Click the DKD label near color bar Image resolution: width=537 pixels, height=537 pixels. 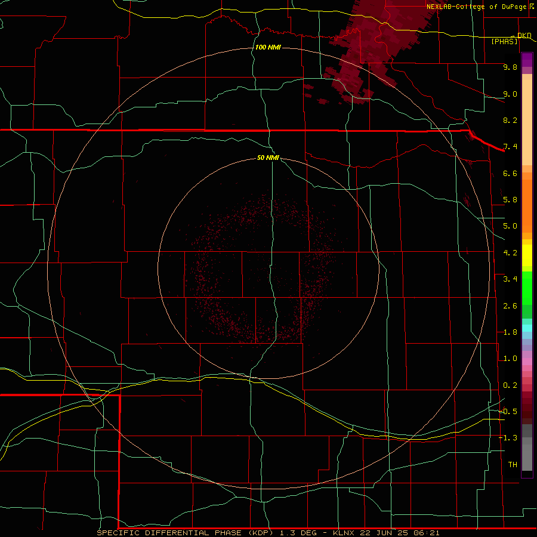click(x=524, y=35)
